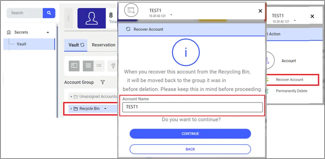Click the blue user profile tile
325x159 pixels.
[x=92, y=18]
